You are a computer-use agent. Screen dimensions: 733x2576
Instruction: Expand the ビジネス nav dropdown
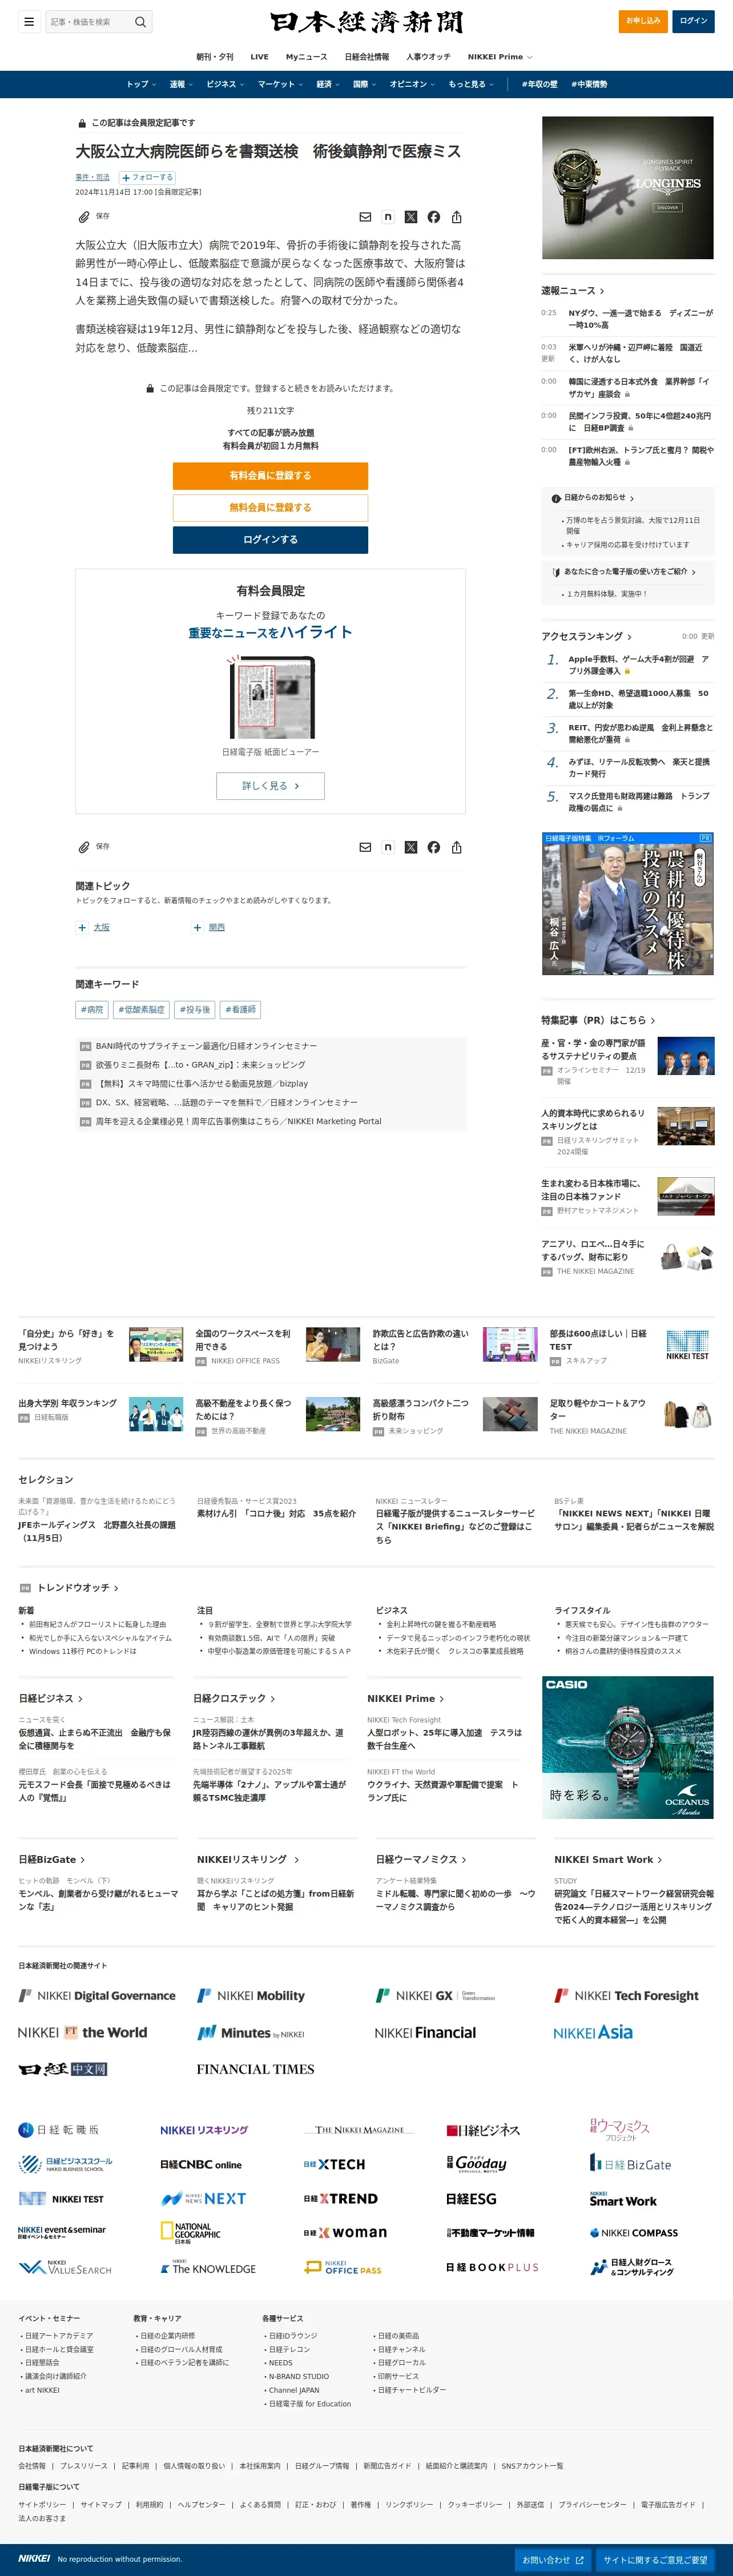click(225, 85)
